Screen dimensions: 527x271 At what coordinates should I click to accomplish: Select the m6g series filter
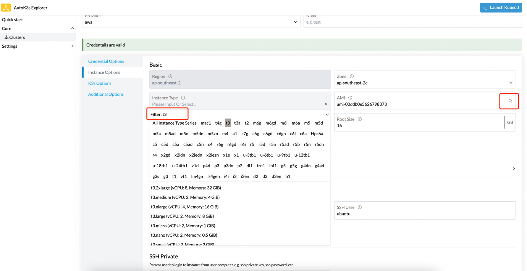click(257, 123)
